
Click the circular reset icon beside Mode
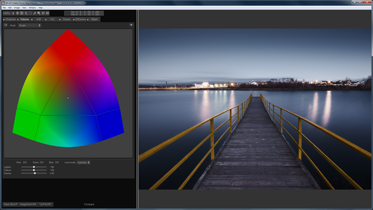tap(6, 25)
